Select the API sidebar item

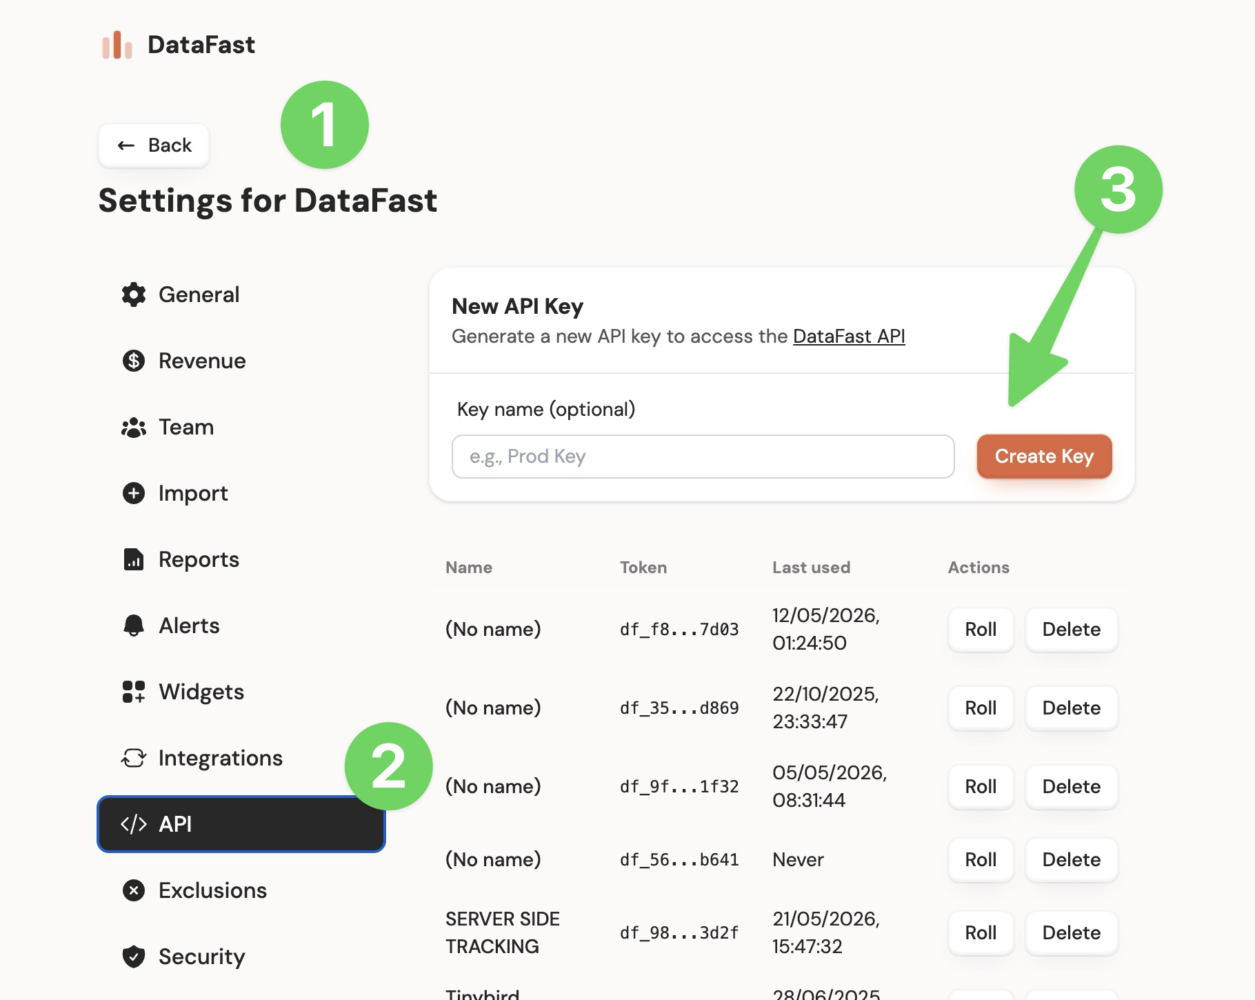[x=241, y=824]
